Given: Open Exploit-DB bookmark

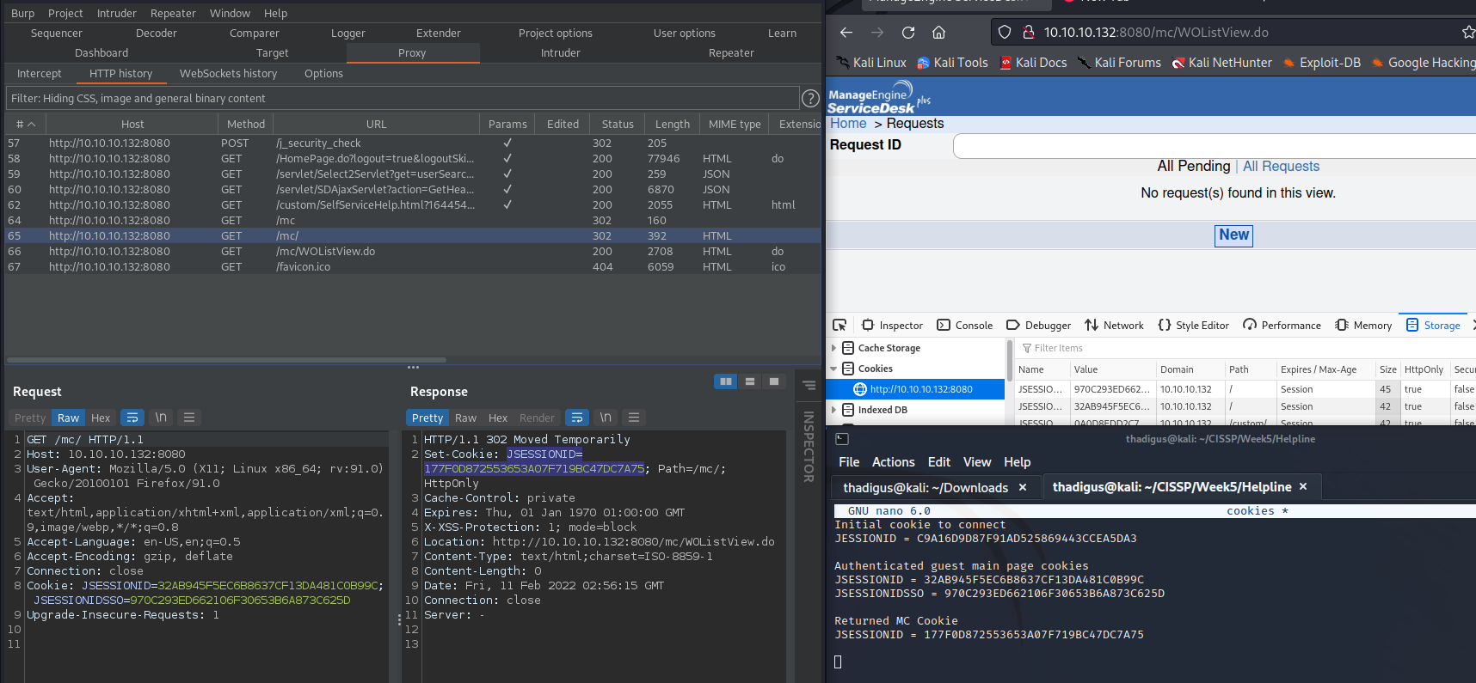Looking at the screenshot, I should 1322,63.
